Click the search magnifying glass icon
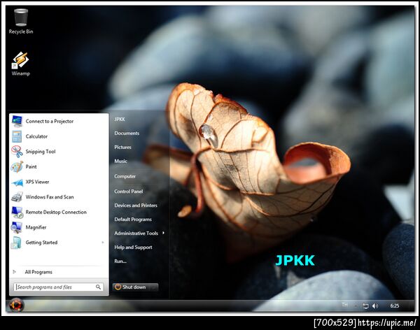420x330 pixels. click(98, 287)
